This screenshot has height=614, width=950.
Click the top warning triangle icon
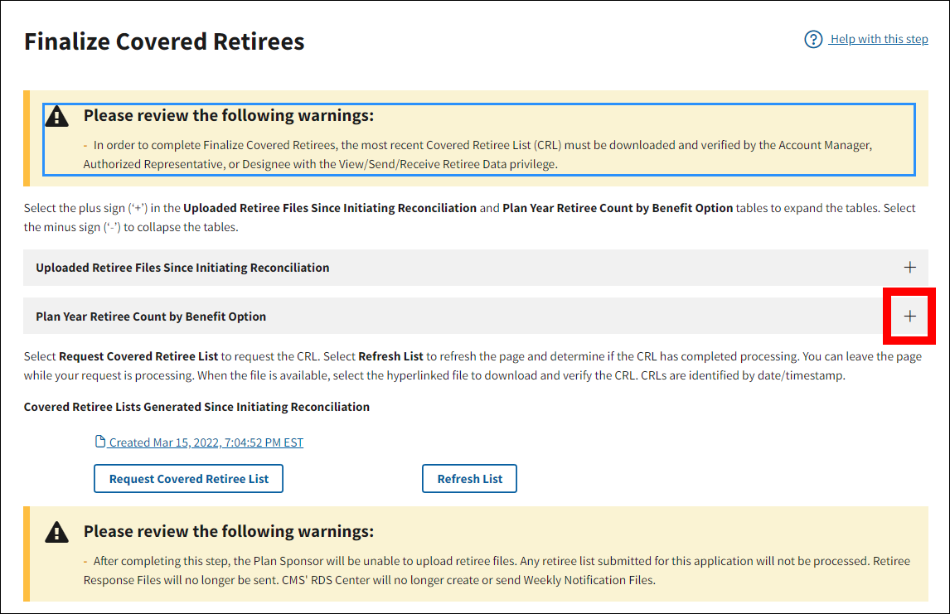57,117
